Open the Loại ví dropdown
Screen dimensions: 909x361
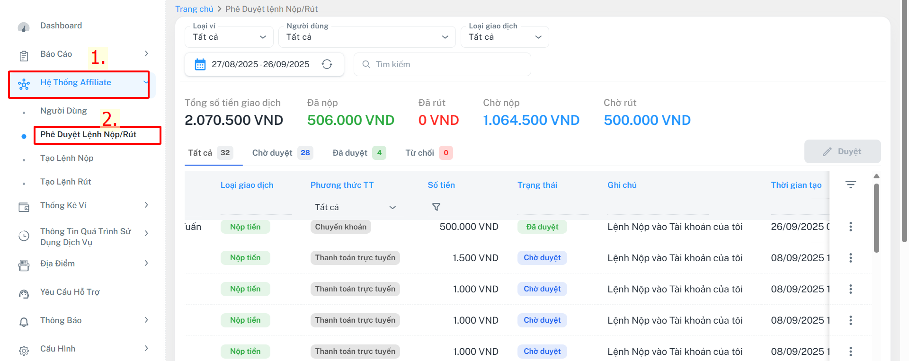[229, 37]
